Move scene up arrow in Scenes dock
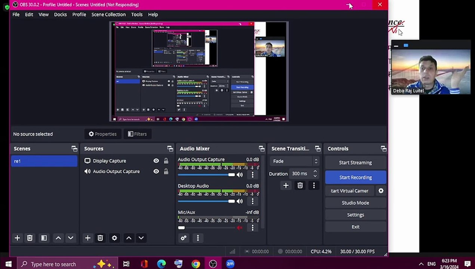Screen dimensions: 475x269 pyautogui.click(x=58, y=238)
